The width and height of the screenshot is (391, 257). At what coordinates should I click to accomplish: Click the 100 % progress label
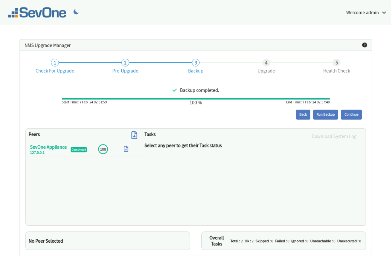pos(196,102)
